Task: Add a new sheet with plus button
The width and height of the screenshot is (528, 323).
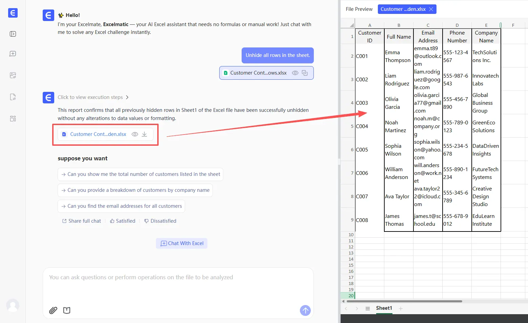Action: pyautogui.click(x=401, y=308)
